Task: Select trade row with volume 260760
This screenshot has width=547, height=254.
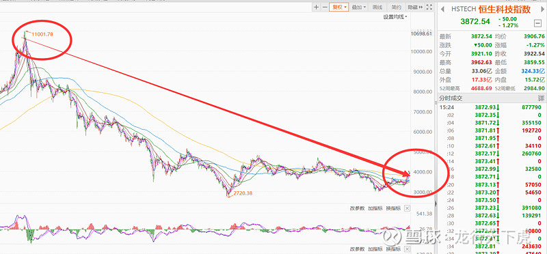Action: (492, 154)
